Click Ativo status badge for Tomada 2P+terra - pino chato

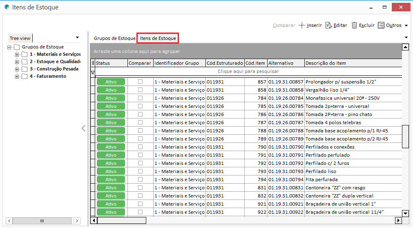click(x=111, y=114)
